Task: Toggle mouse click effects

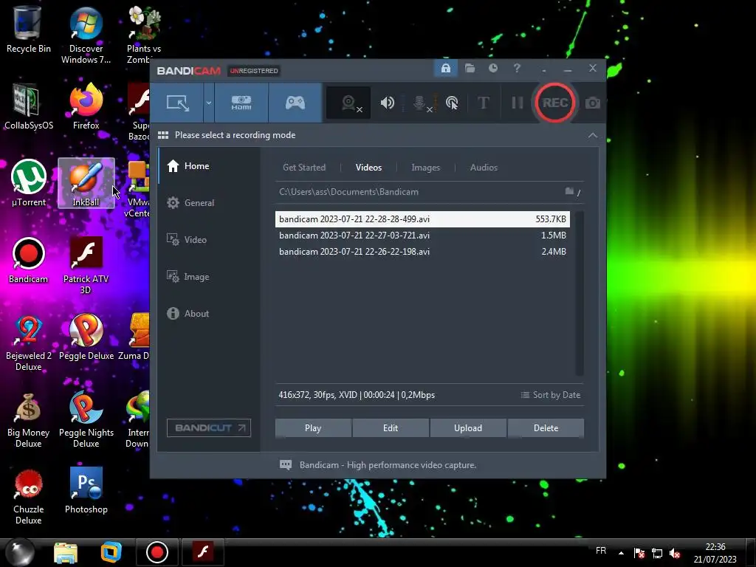Action: pos(452,103)
